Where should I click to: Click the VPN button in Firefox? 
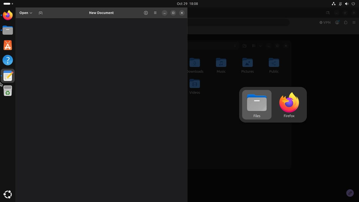click(x=325, y=22)
